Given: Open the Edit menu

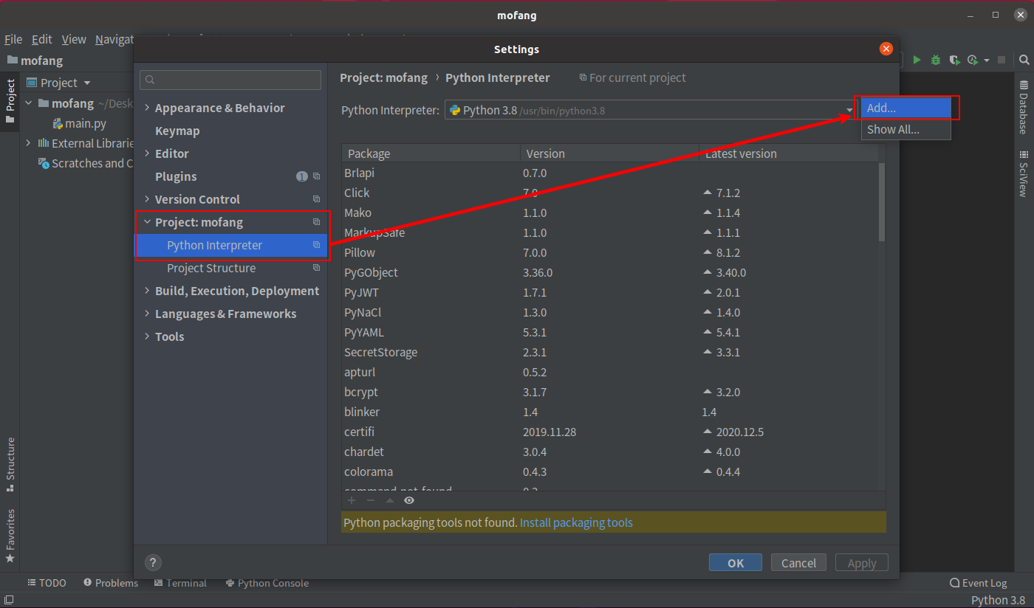Looking at the screenshot, I should tap(41, 39).
